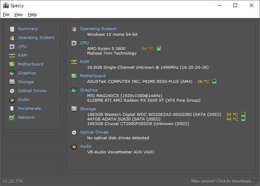
Task: Click the Network card icon in sidebar
Action: pos(12,118)
